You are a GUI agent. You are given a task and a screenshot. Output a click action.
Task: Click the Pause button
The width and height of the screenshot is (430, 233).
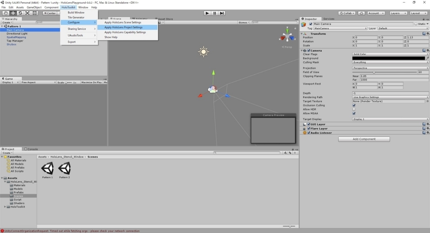point(215,13)
